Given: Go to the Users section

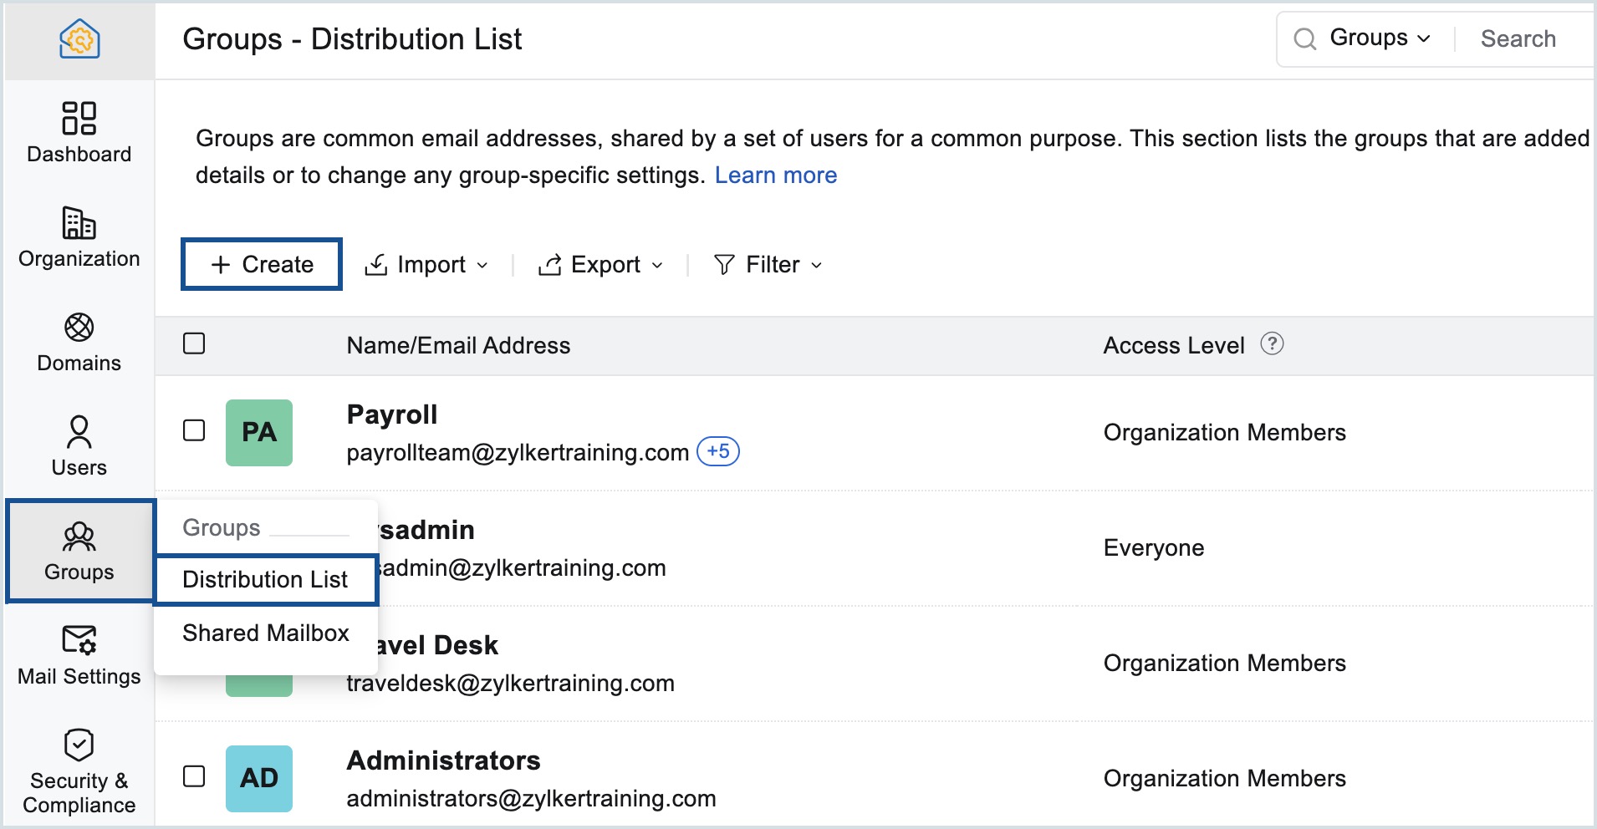Looking at the screenshot, I should coord(78,445).
